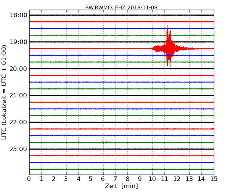This screenshot has width=243, height=194.
Task: Click the 22:00 time label
Action: 18,122
